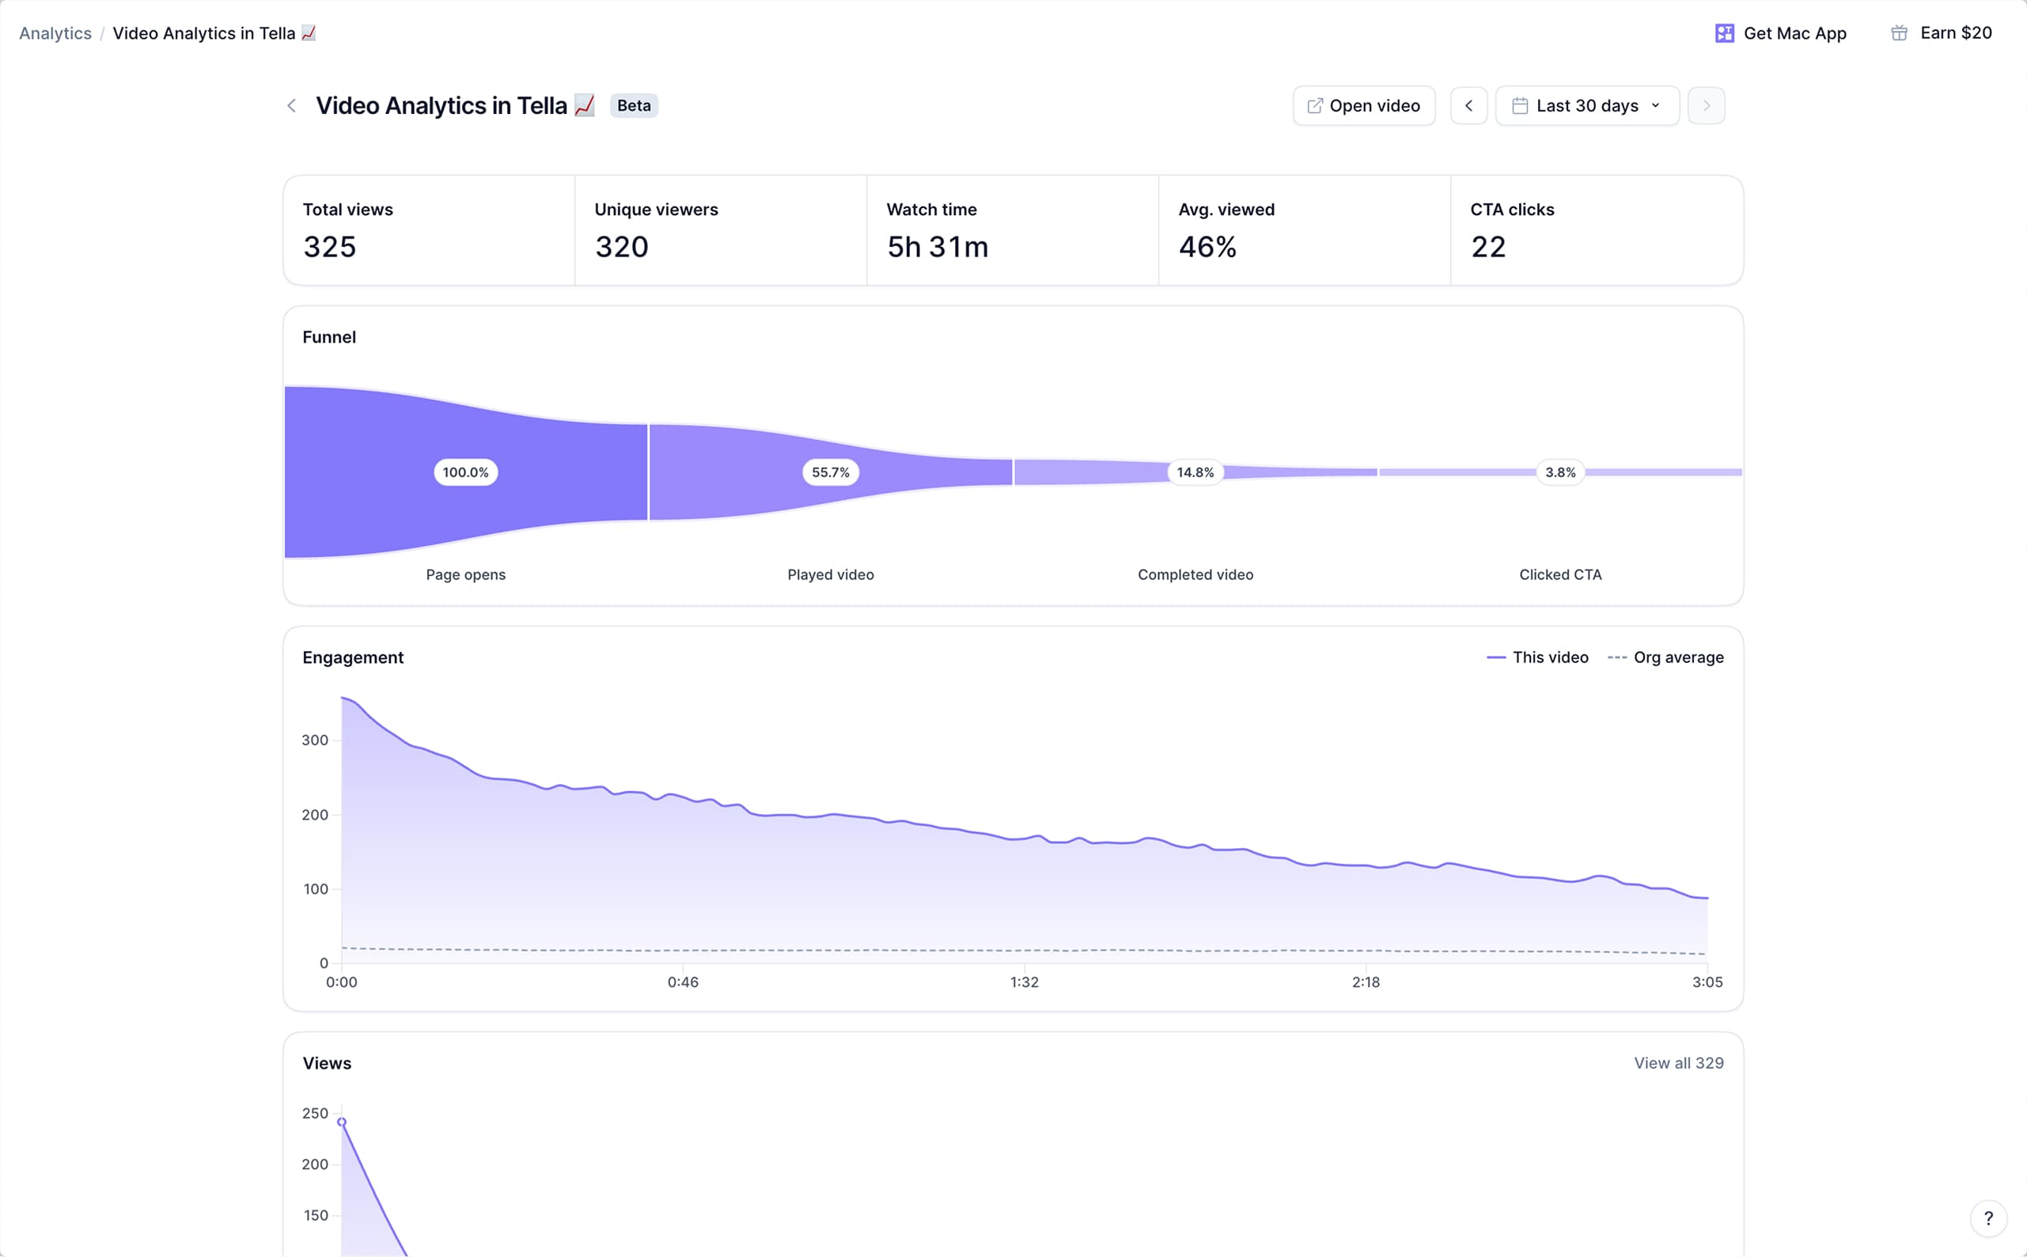Click the 55.7% Played video funnel label
This screenshot has height=1257, width=2027.
(830, 472)
